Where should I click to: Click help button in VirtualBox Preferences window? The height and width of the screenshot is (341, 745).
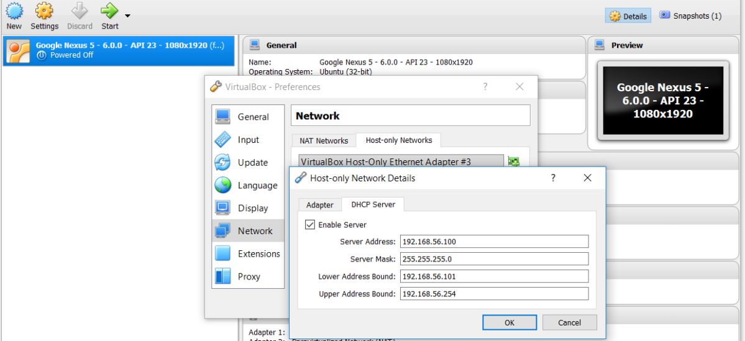pos(485,86)
